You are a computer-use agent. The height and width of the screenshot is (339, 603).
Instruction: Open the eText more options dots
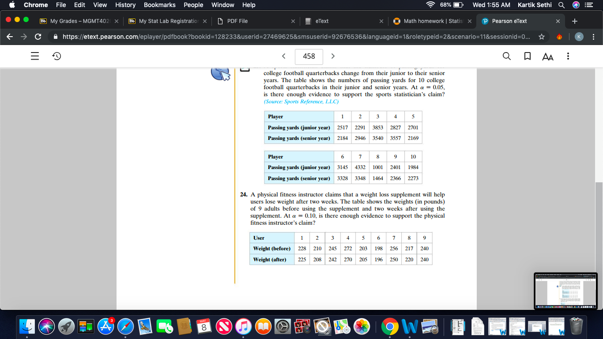(x=568, y=56)
